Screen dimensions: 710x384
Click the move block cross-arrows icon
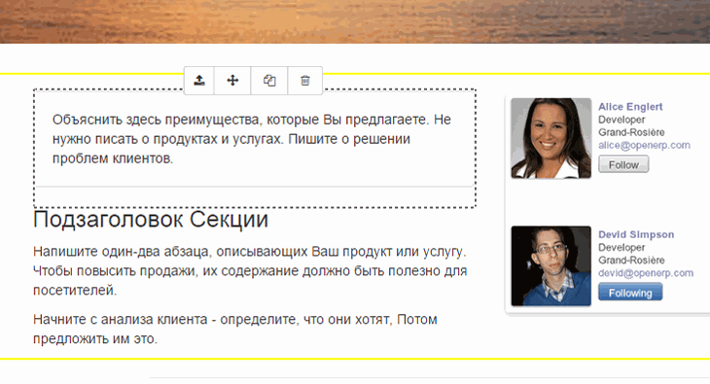click(232, 81)
